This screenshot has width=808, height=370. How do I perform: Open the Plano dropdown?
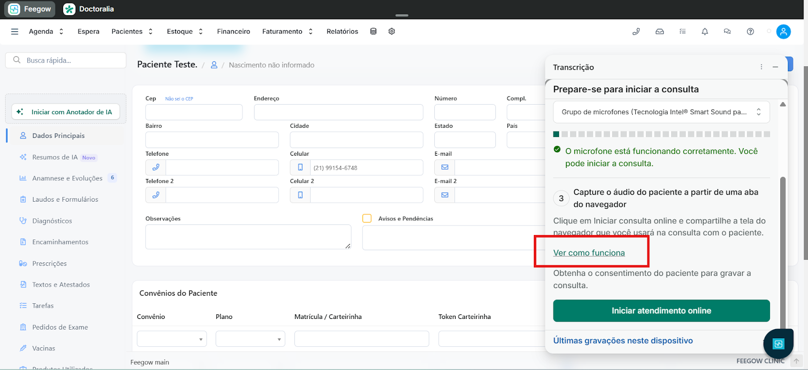pos(250,339)
